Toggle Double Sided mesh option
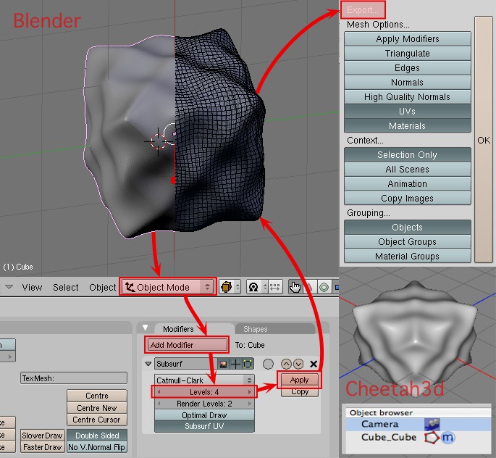Viewport: 496px width, 458px height. [x=97, y=436]
